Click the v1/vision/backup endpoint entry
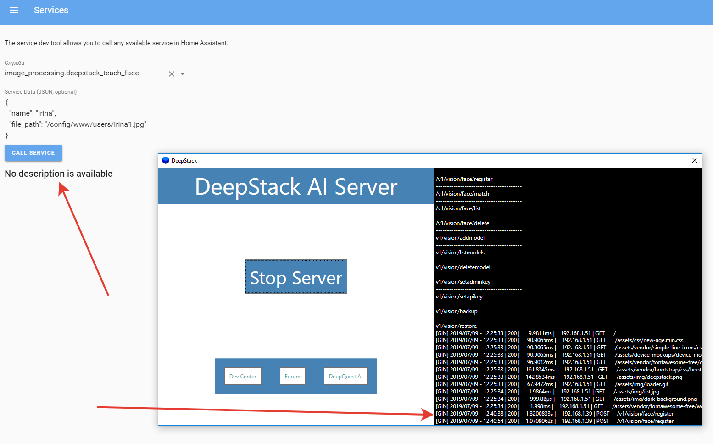 [x=457, y=311]
